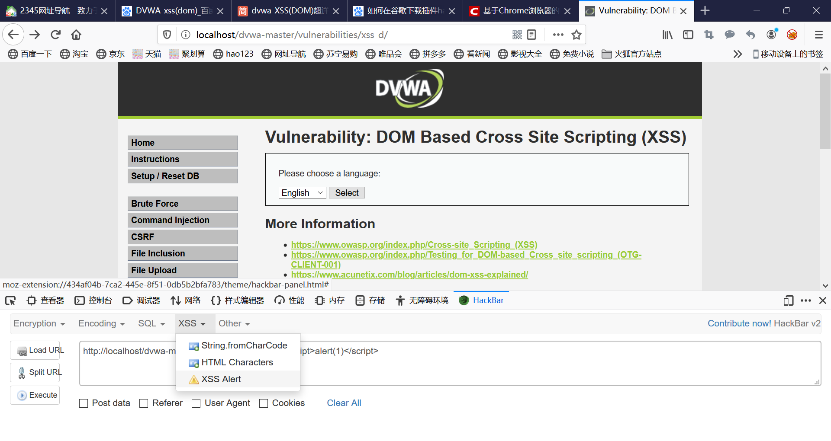Go back to the previous page
Viewport: 831px width, 441px height.
click(13, 35)
